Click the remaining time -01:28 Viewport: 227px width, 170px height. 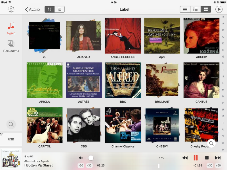[198, 165]
